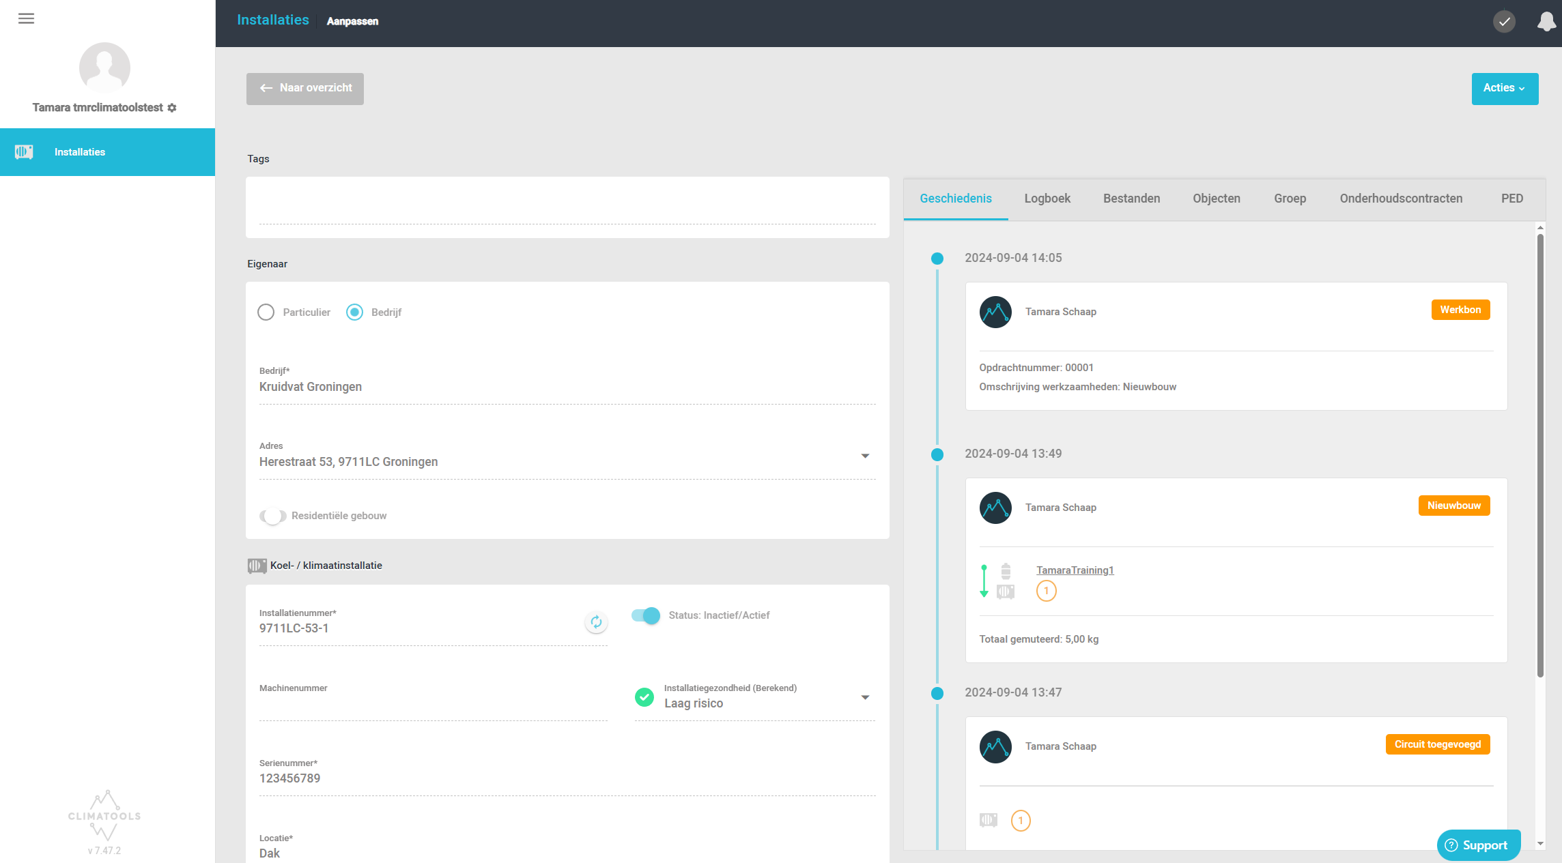
Task: Regenerate installation number with refresh icon
Action: [x=596, y=622]
